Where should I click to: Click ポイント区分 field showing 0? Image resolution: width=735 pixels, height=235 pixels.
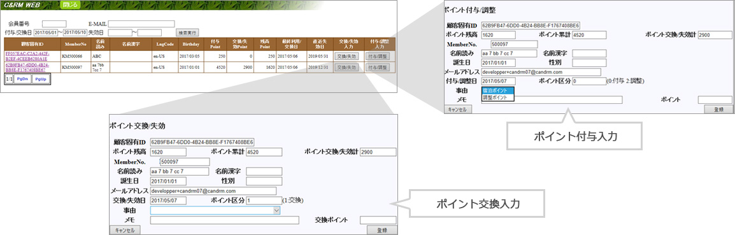[x=589, y=81]
